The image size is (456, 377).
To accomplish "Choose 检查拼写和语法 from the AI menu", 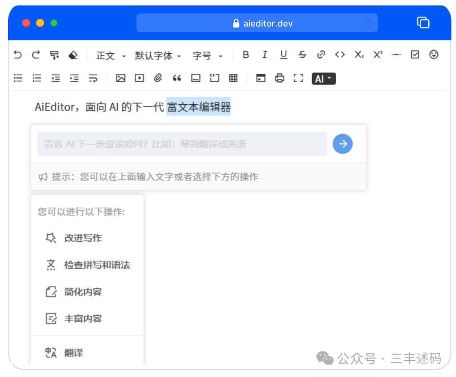I will pos(87,265).
